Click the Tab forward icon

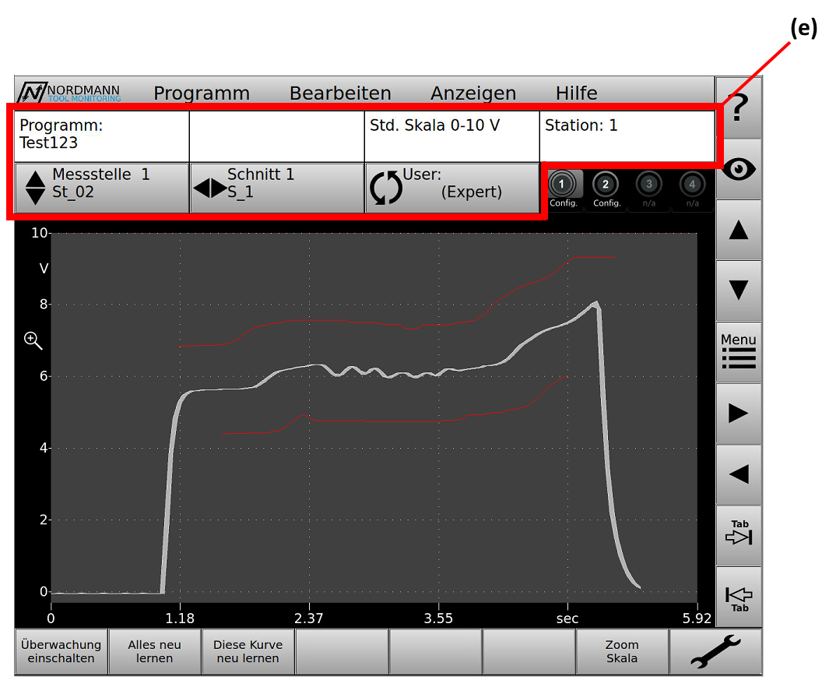point(738,534)
